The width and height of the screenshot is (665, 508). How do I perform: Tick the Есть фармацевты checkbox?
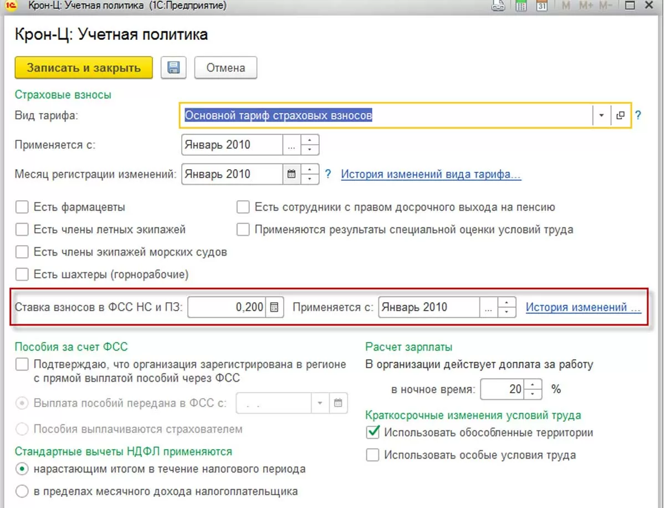pos(22,207)
